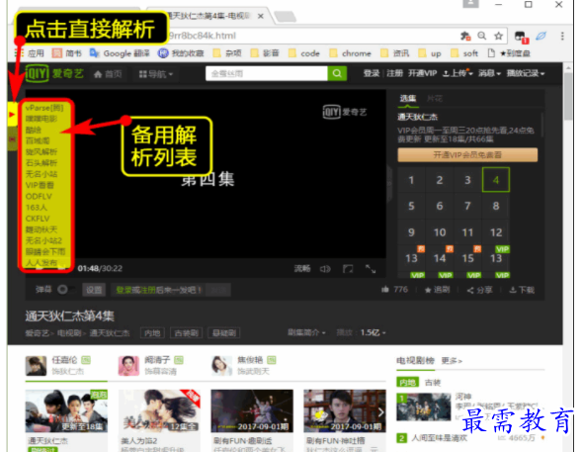
Task: Click the green search magnifier button
Action: 337,73
